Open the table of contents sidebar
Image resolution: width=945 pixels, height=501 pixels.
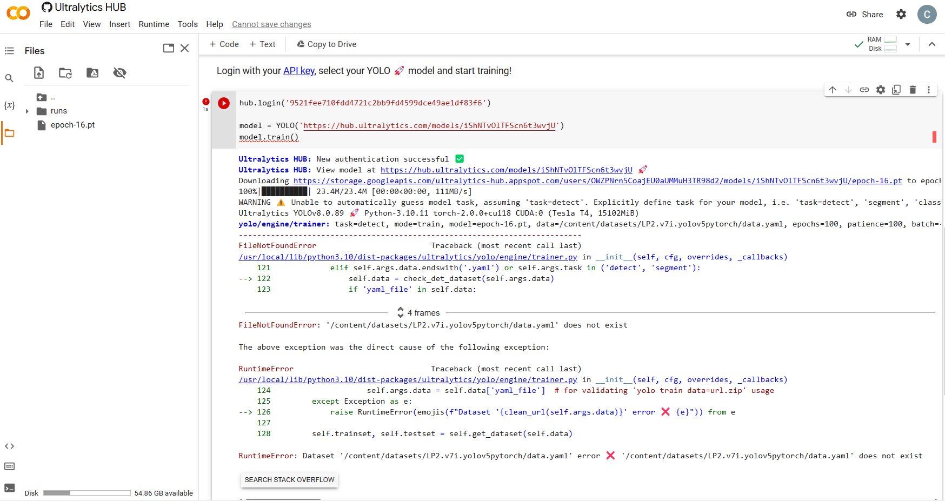(9, 50)
